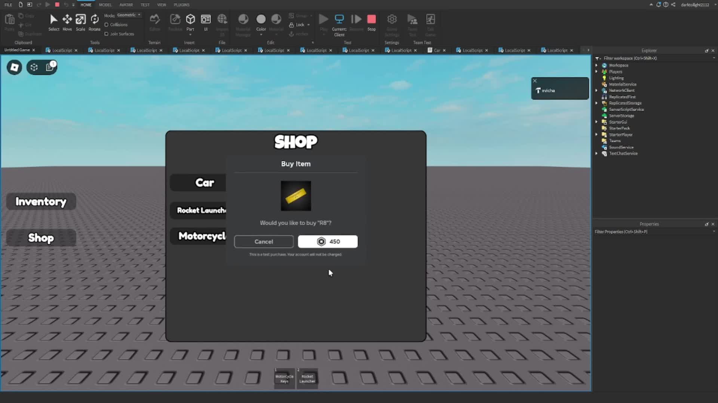Insert a new Part
Screen dimensions: 718x403
click(x=191, y=21)
